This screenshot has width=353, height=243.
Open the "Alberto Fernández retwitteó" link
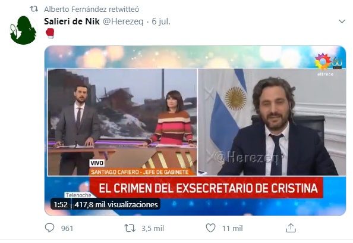92,10
